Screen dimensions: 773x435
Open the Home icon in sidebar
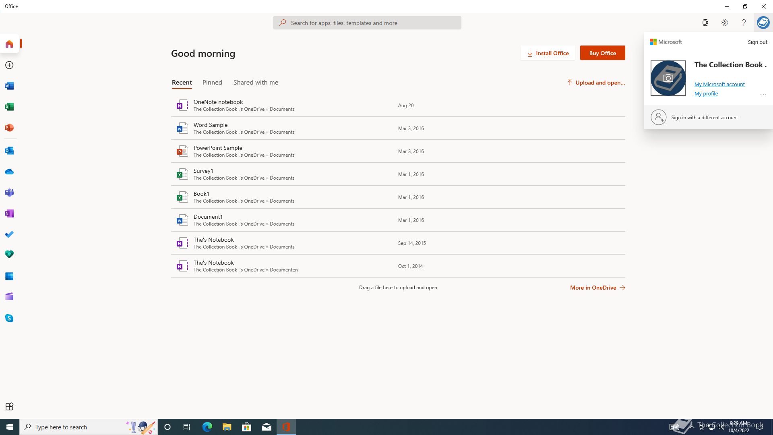coord(9,44)
